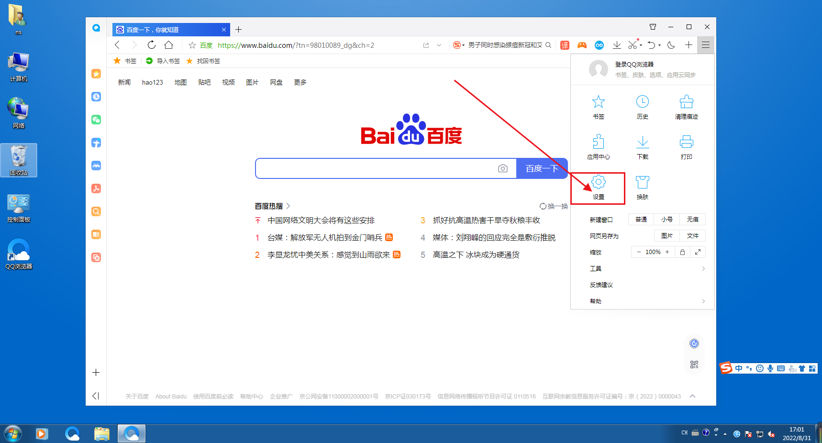This screenshot has width=822, height=443.
Task: Click 登录QQ浏览器 login entry
Action: pyautogui.click(x=634, y=64)
